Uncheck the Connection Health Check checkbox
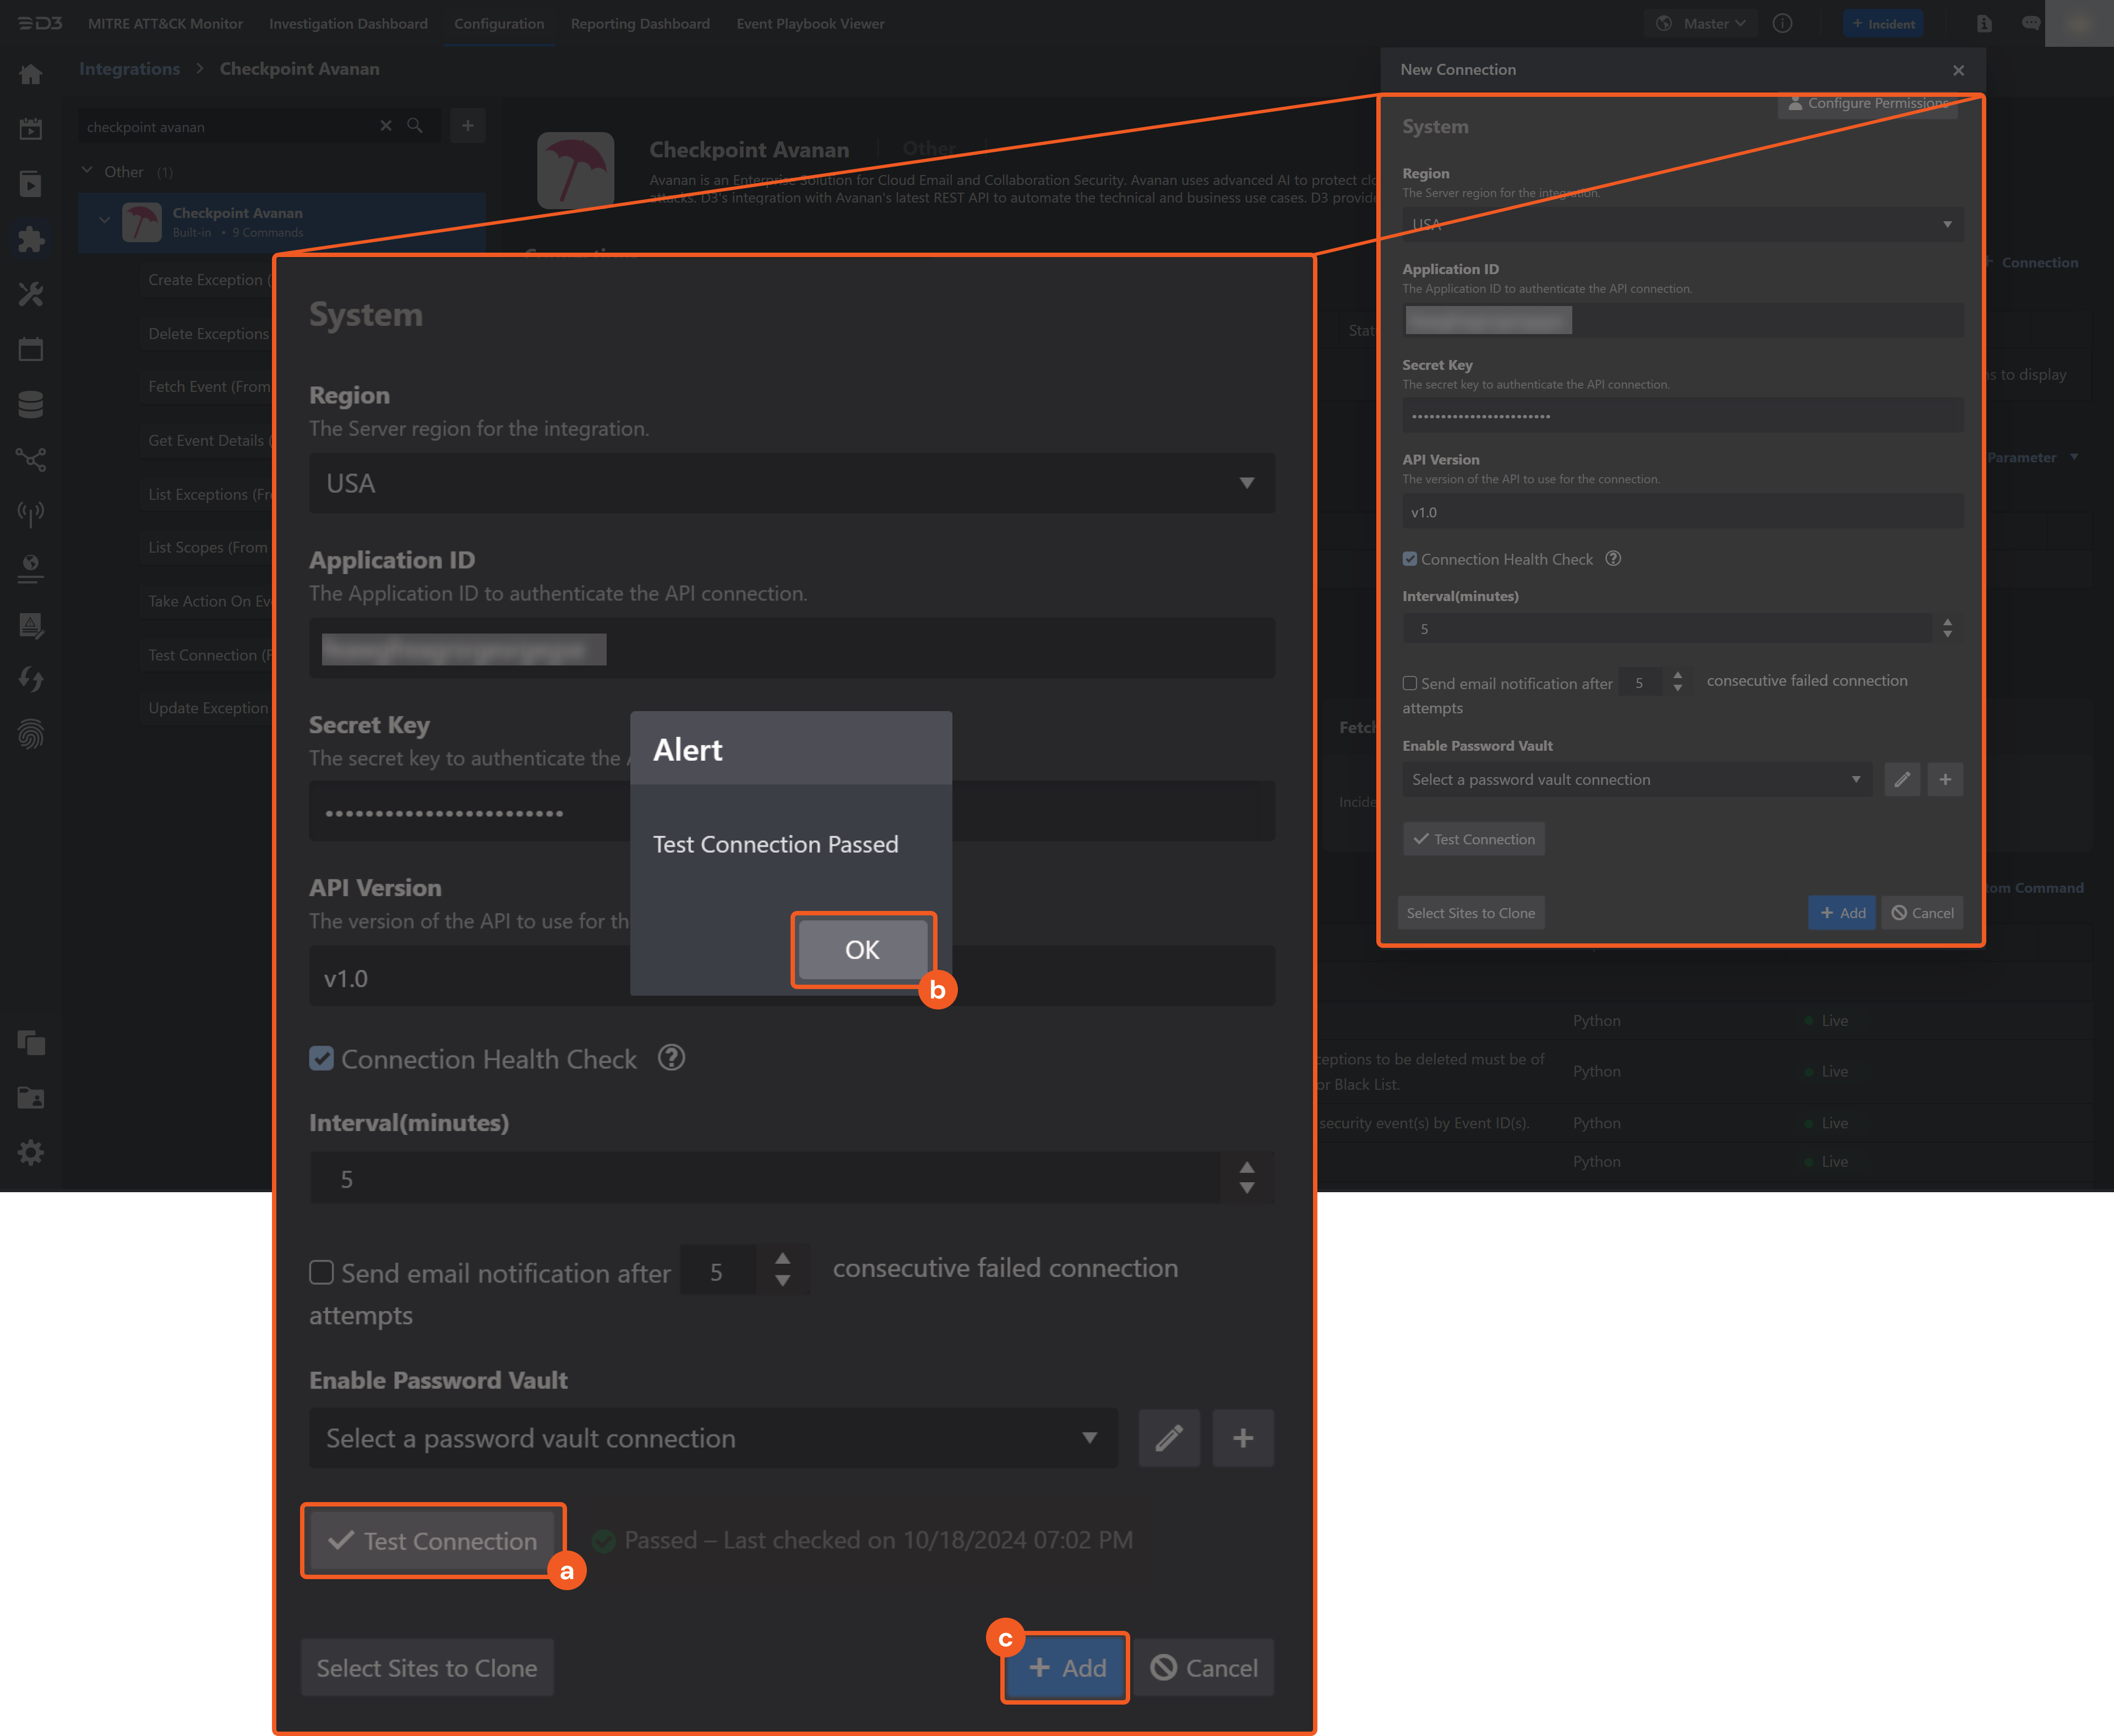The height and width of the screenshot is (1736, 2114). [x=322, y=1059]
